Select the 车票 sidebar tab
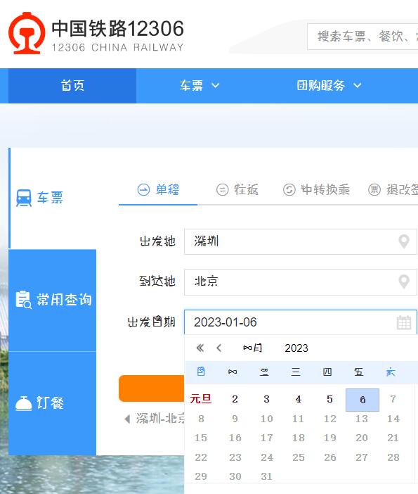This screenshot has height=494, width=418. 53,198
